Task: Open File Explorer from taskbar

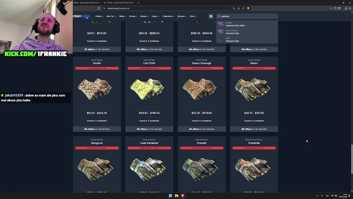Action: pos(176,196)
